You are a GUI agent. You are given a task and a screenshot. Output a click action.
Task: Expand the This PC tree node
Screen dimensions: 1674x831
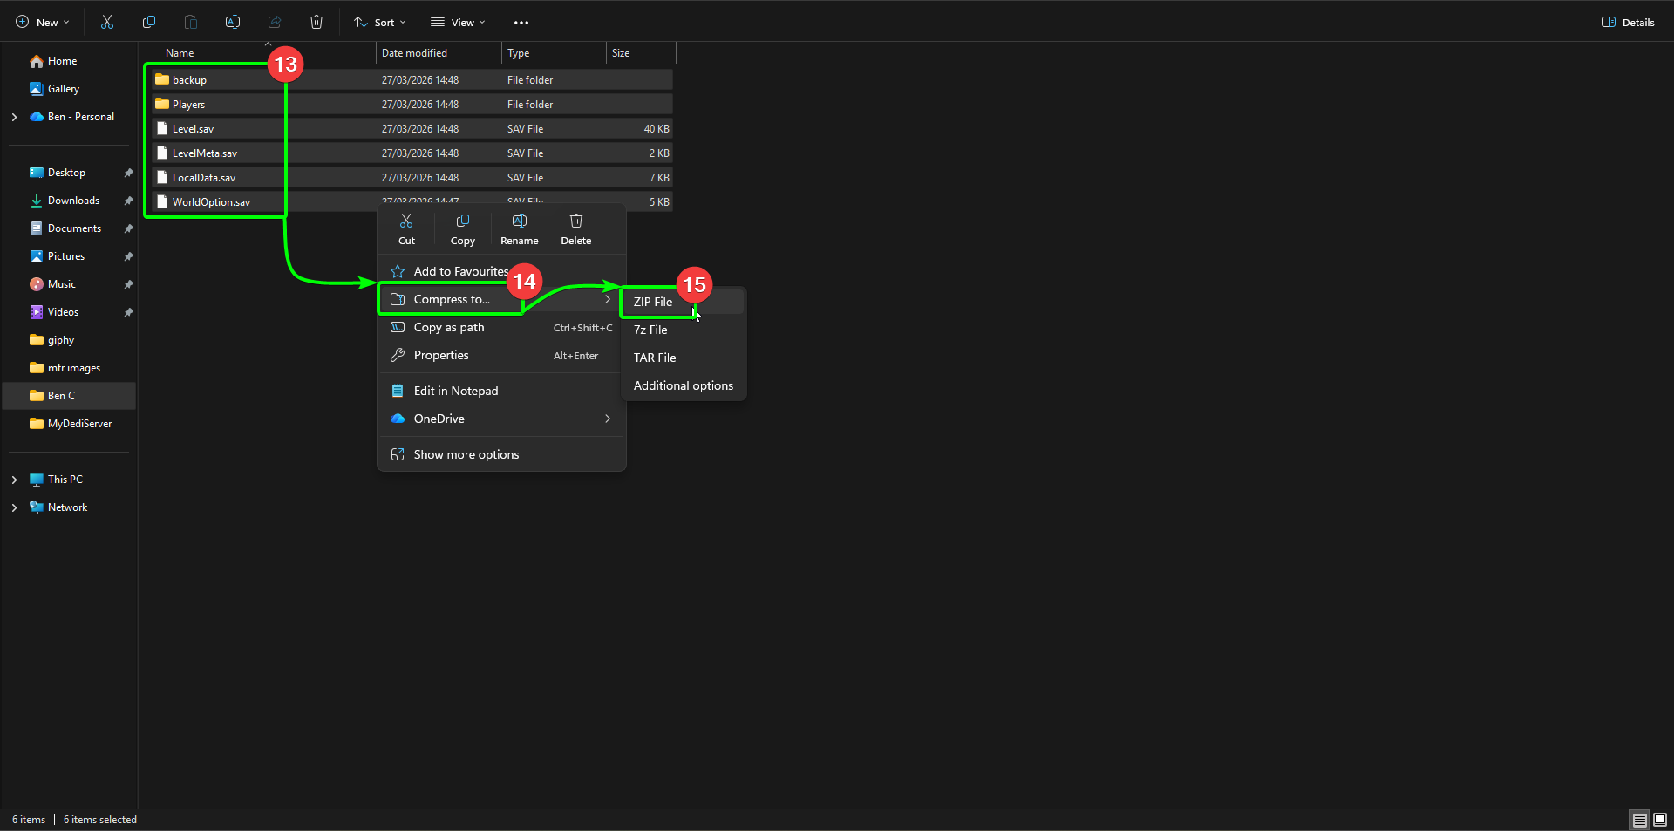click(14, 480)
